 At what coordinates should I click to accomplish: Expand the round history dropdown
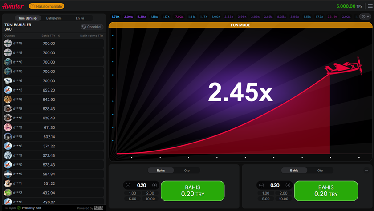(x=366, y=16)
